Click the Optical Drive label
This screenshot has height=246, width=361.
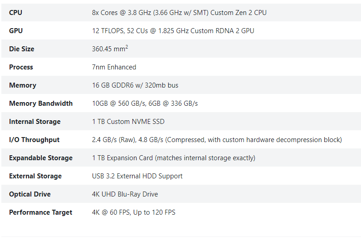(29, 194)
